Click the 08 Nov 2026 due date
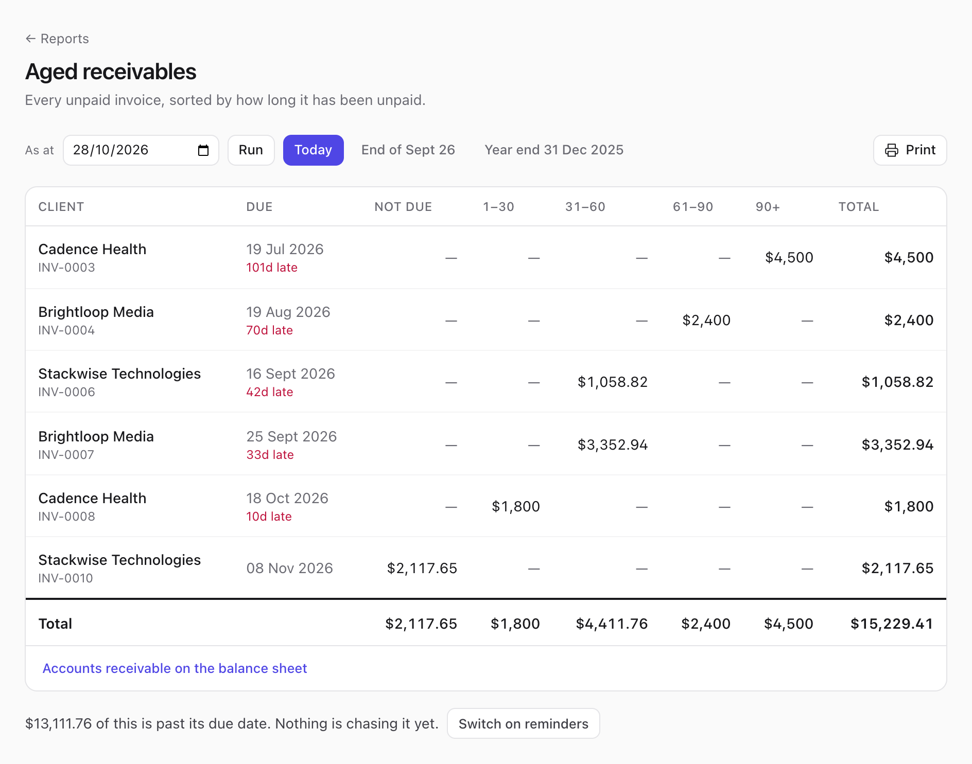This screenshot has width=972, height=764. 290,568
